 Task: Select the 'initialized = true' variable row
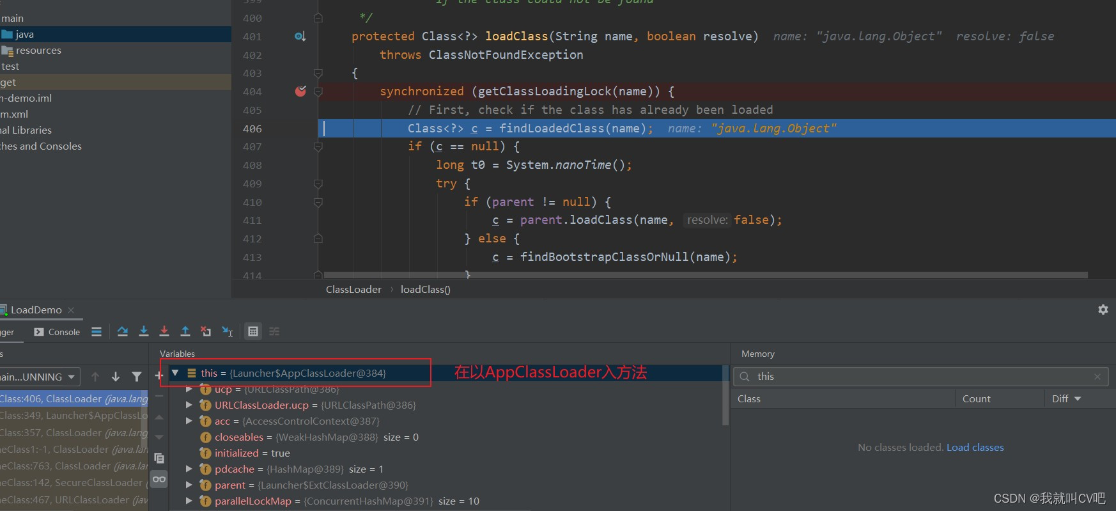tap(447, 453)
